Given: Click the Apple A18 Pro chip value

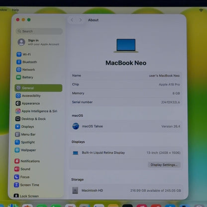Looking at the screenshot, I should (169, 85).
